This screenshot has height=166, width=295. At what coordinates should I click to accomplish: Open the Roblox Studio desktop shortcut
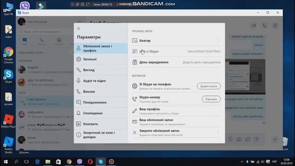pyautogui.click(x=8, y=145)
